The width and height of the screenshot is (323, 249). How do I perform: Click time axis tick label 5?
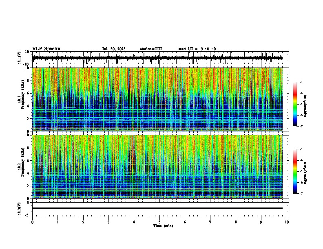[x=159, y=222]
